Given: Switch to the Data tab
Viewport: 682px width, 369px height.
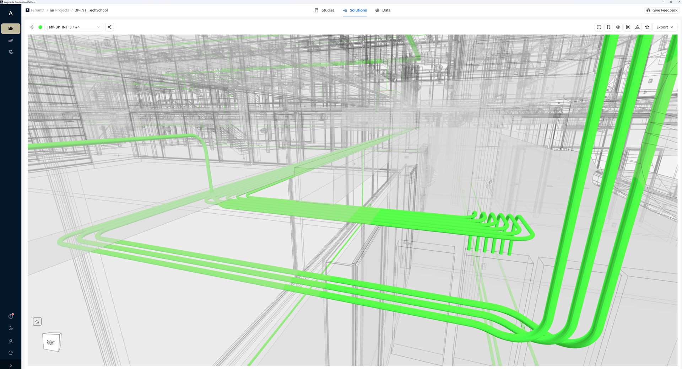Looking at the screenshot, I should click(x=383, y=10).
